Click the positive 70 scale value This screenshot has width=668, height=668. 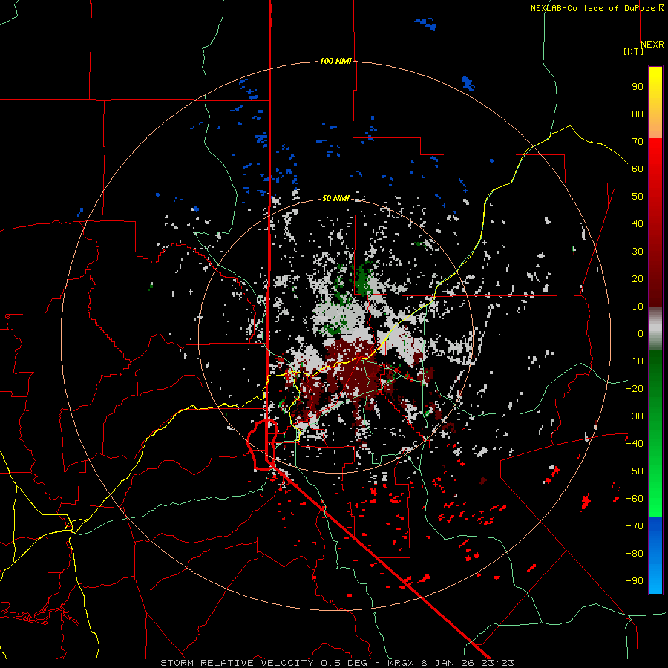(x=638, y=142)
